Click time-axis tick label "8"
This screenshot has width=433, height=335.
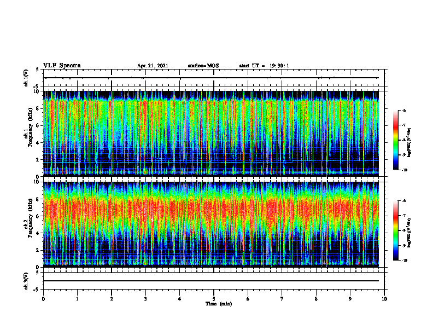pyautogui.click(x=316, y=299)
